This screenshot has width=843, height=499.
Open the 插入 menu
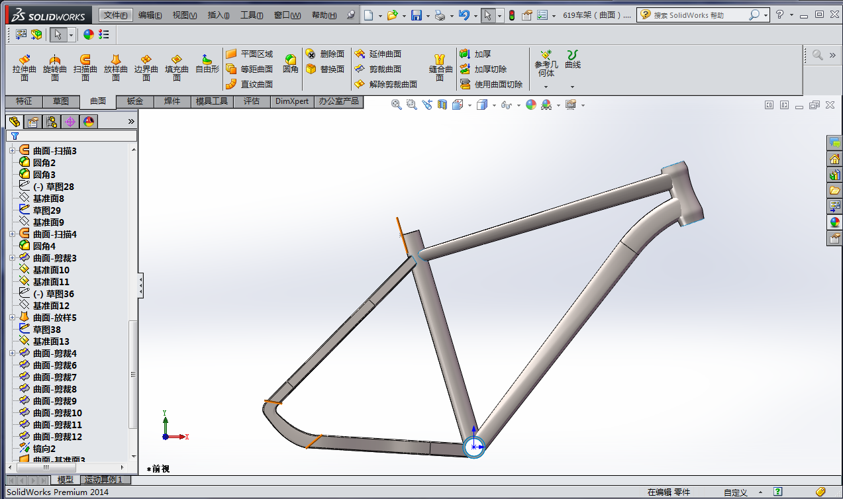pyautogui.click(x=219, y=15)
